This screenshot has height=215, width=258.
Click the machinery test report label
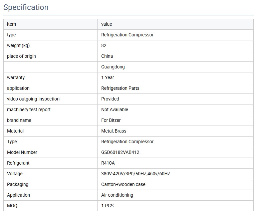tap(29, 110)
